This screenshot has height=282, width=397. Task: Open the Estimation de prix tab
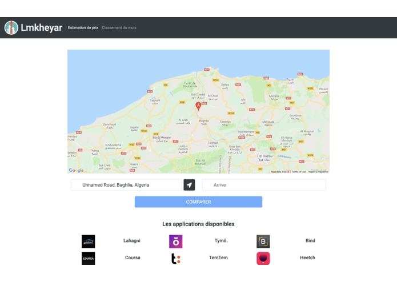(x=83, y=27)
